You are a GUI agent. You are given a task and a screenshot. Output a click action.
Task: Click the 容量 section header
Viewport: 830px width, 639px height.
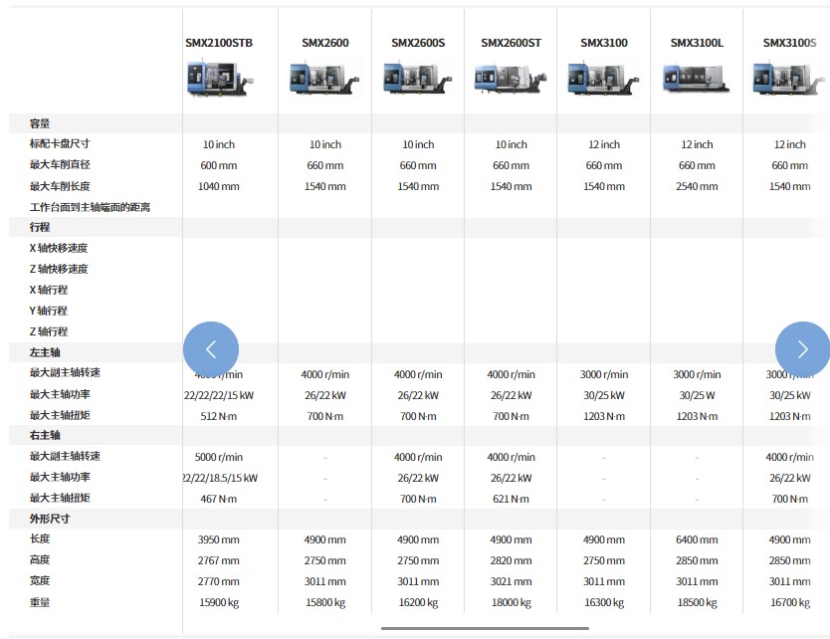click(x=40, y=123)
